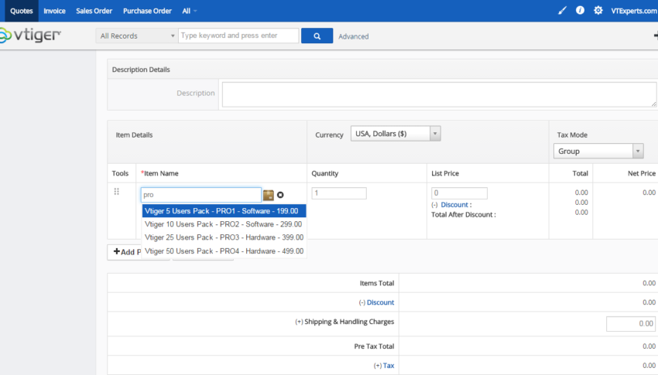Go to the Sales Order tab
This screenshot has height=375, width=658.
[x=94, y=11]
